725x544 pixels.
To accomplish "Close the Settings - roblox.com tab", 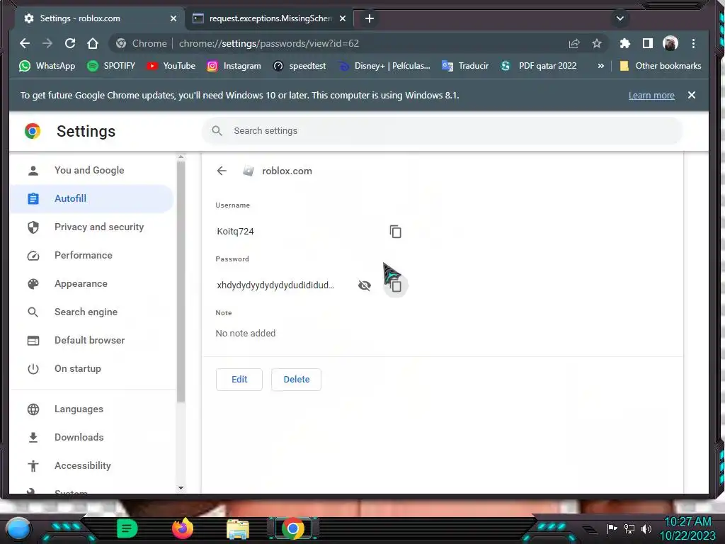I will [173, 18].
